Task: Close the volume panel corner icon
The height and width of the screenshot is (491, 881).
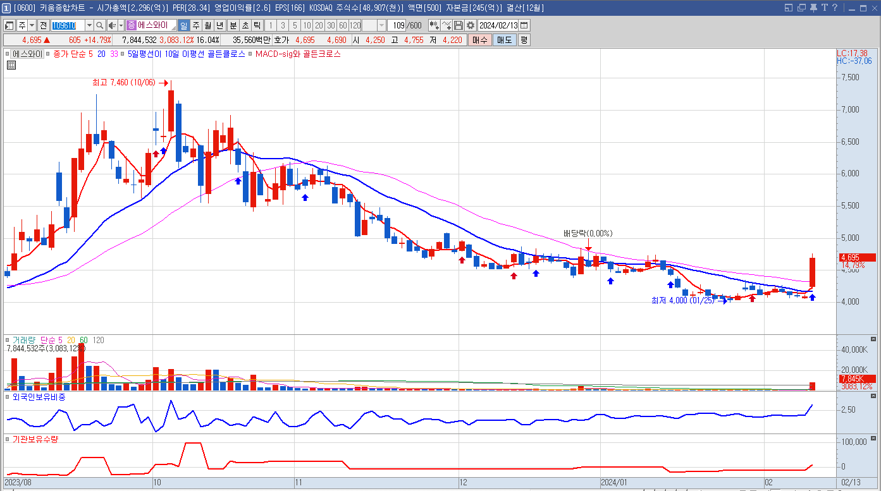Action: pos(873,339)
